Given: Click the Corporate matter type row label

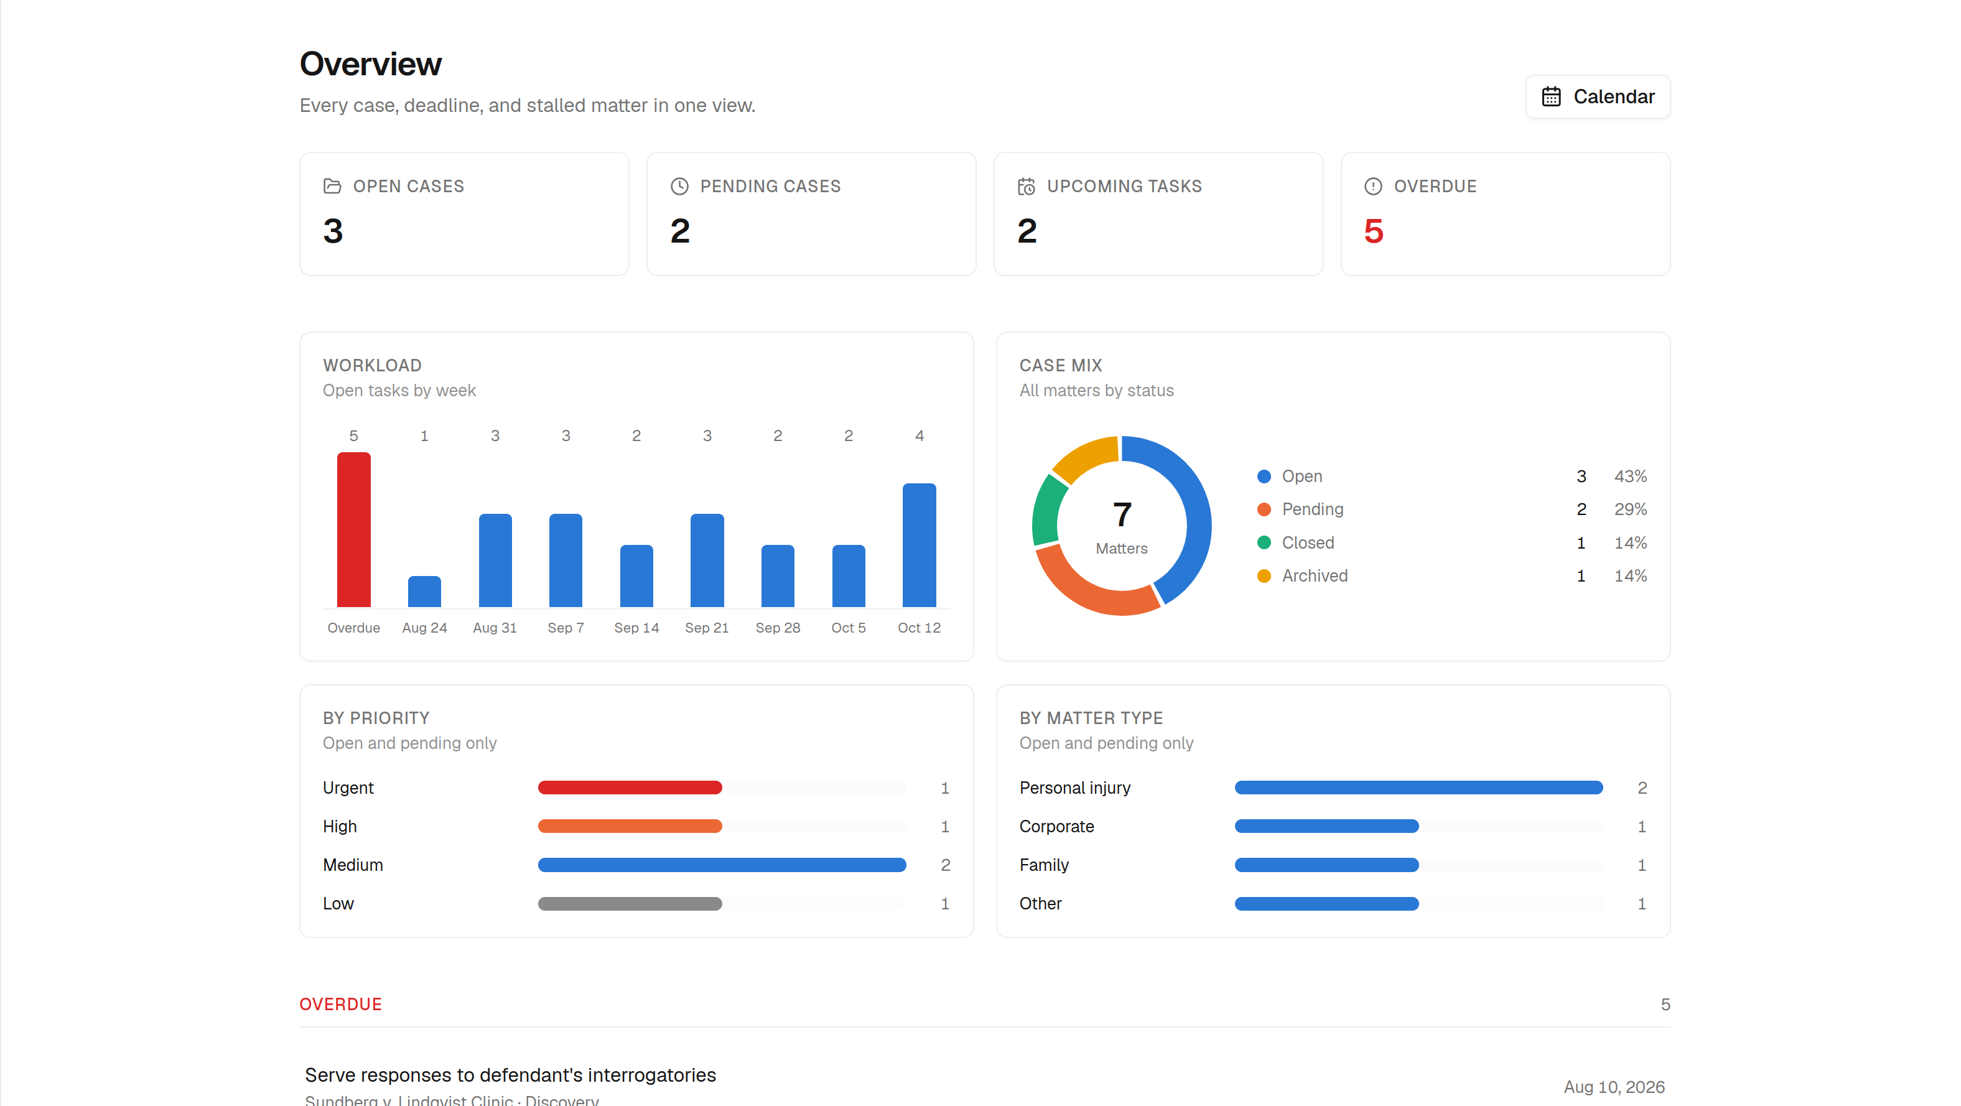Looking at the screenshot, I should (x=1056, y=826).
